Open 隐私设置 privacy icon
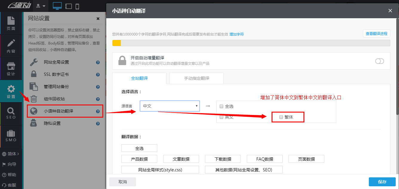Viewport: 399px width, 189px height. (34, 123)
